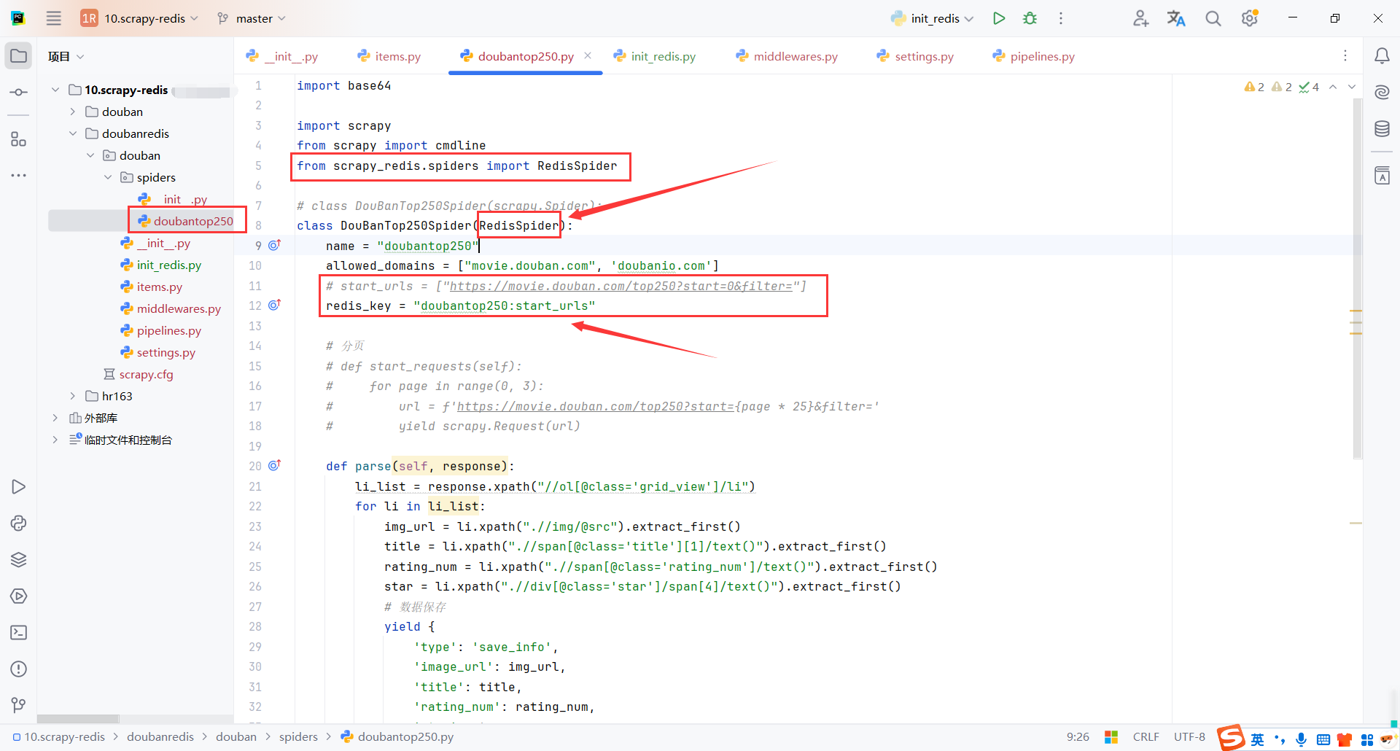The width and height of the screenshot is (1400, 751).
Task: Open the Problems tool window
Action: pos(18,669)
